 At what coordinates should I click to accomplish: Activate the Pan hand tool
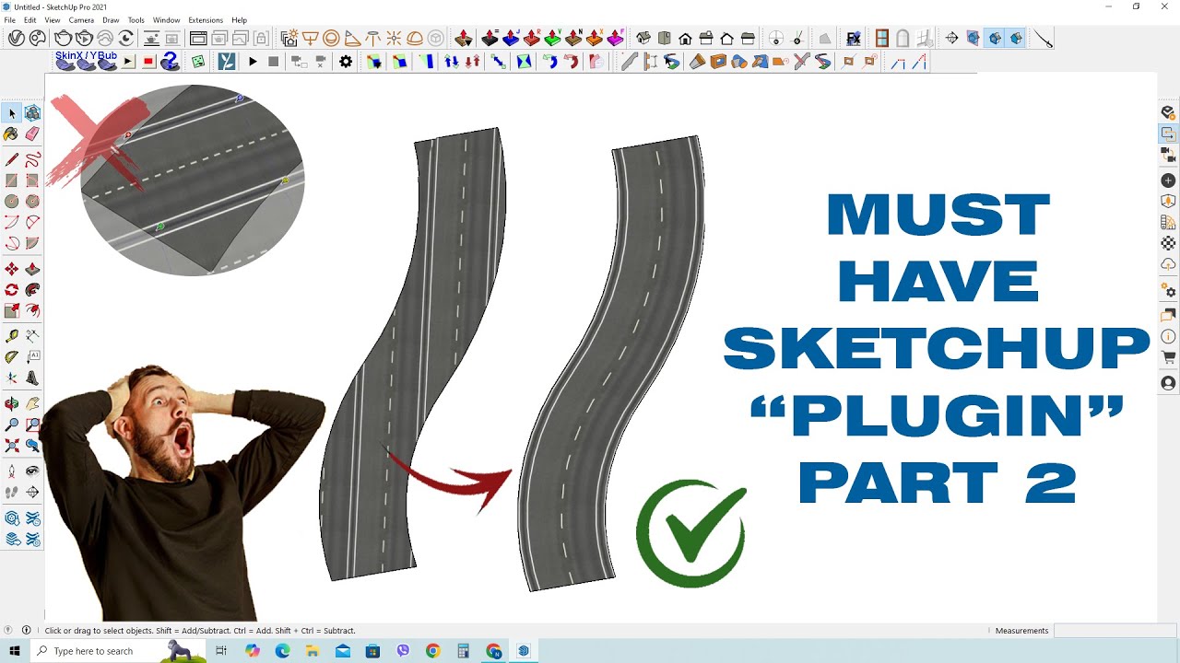[32, 403]
